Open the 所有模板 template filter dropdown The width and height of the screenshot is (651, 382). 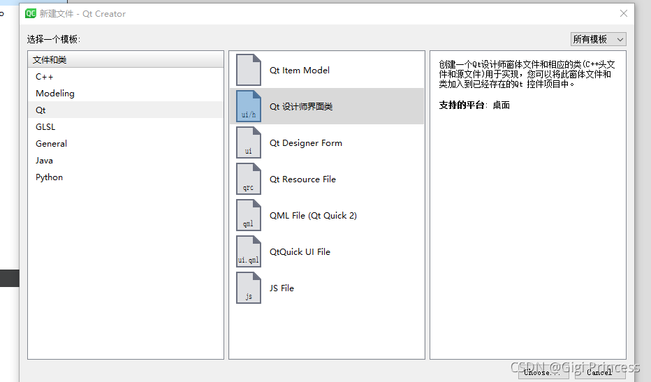point(599,39)
